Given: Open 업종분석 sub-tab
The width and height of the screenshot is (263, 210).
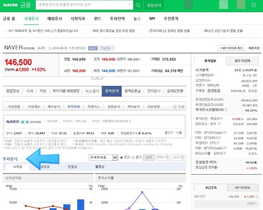Looking at the screenshot, I should point(113,107).
